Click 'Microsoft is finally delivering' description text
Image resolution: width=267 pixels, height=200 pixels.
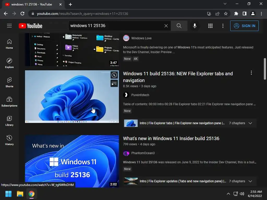click(188, 50)
